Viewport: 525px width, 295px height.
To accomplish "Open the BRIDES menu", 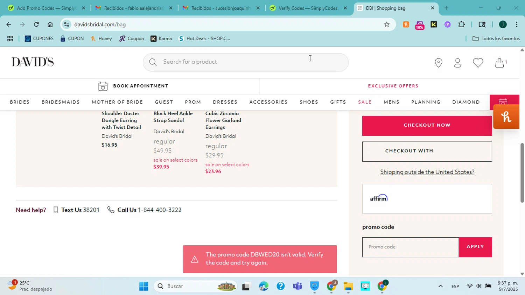I will [x=20, y=102].
